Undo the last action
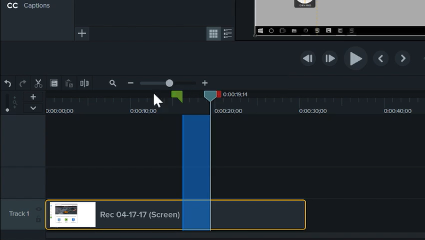This screenshot has width=425, height=240. click(8, 84)
